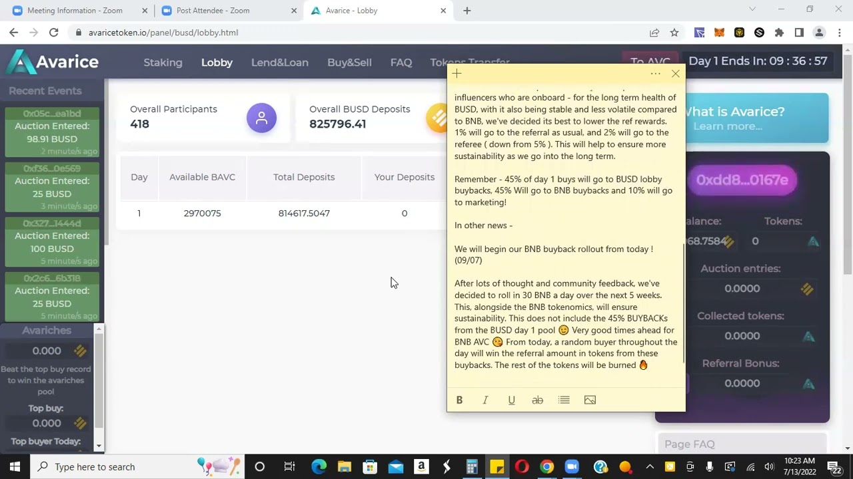
Task: Reload the Avarice lobby page
Action: pos(54,33)
